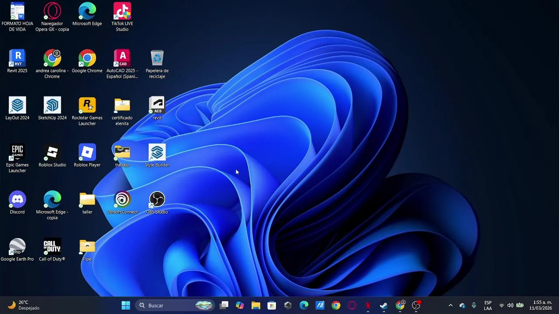Open the OneDrive cloud tray icon
Image resolution: width=559 pixels, height=314 pixels.
pos(462,305)
